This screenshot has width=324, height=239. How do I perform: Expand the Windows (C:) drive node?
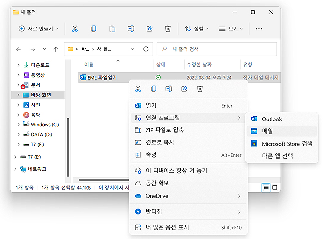click(18, 124)
